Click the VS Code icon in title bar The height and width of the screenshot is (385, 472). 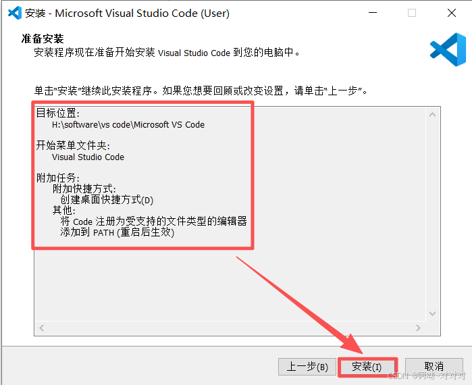[x=14, y=13]
